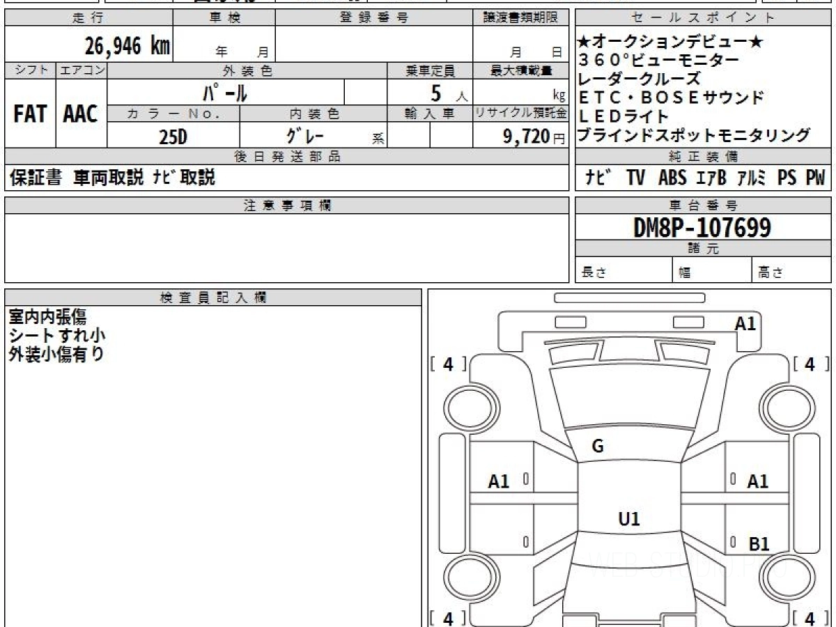Select the エアB equipment entry
This screenshot has width=836, height=627.
tap(711, 178)
